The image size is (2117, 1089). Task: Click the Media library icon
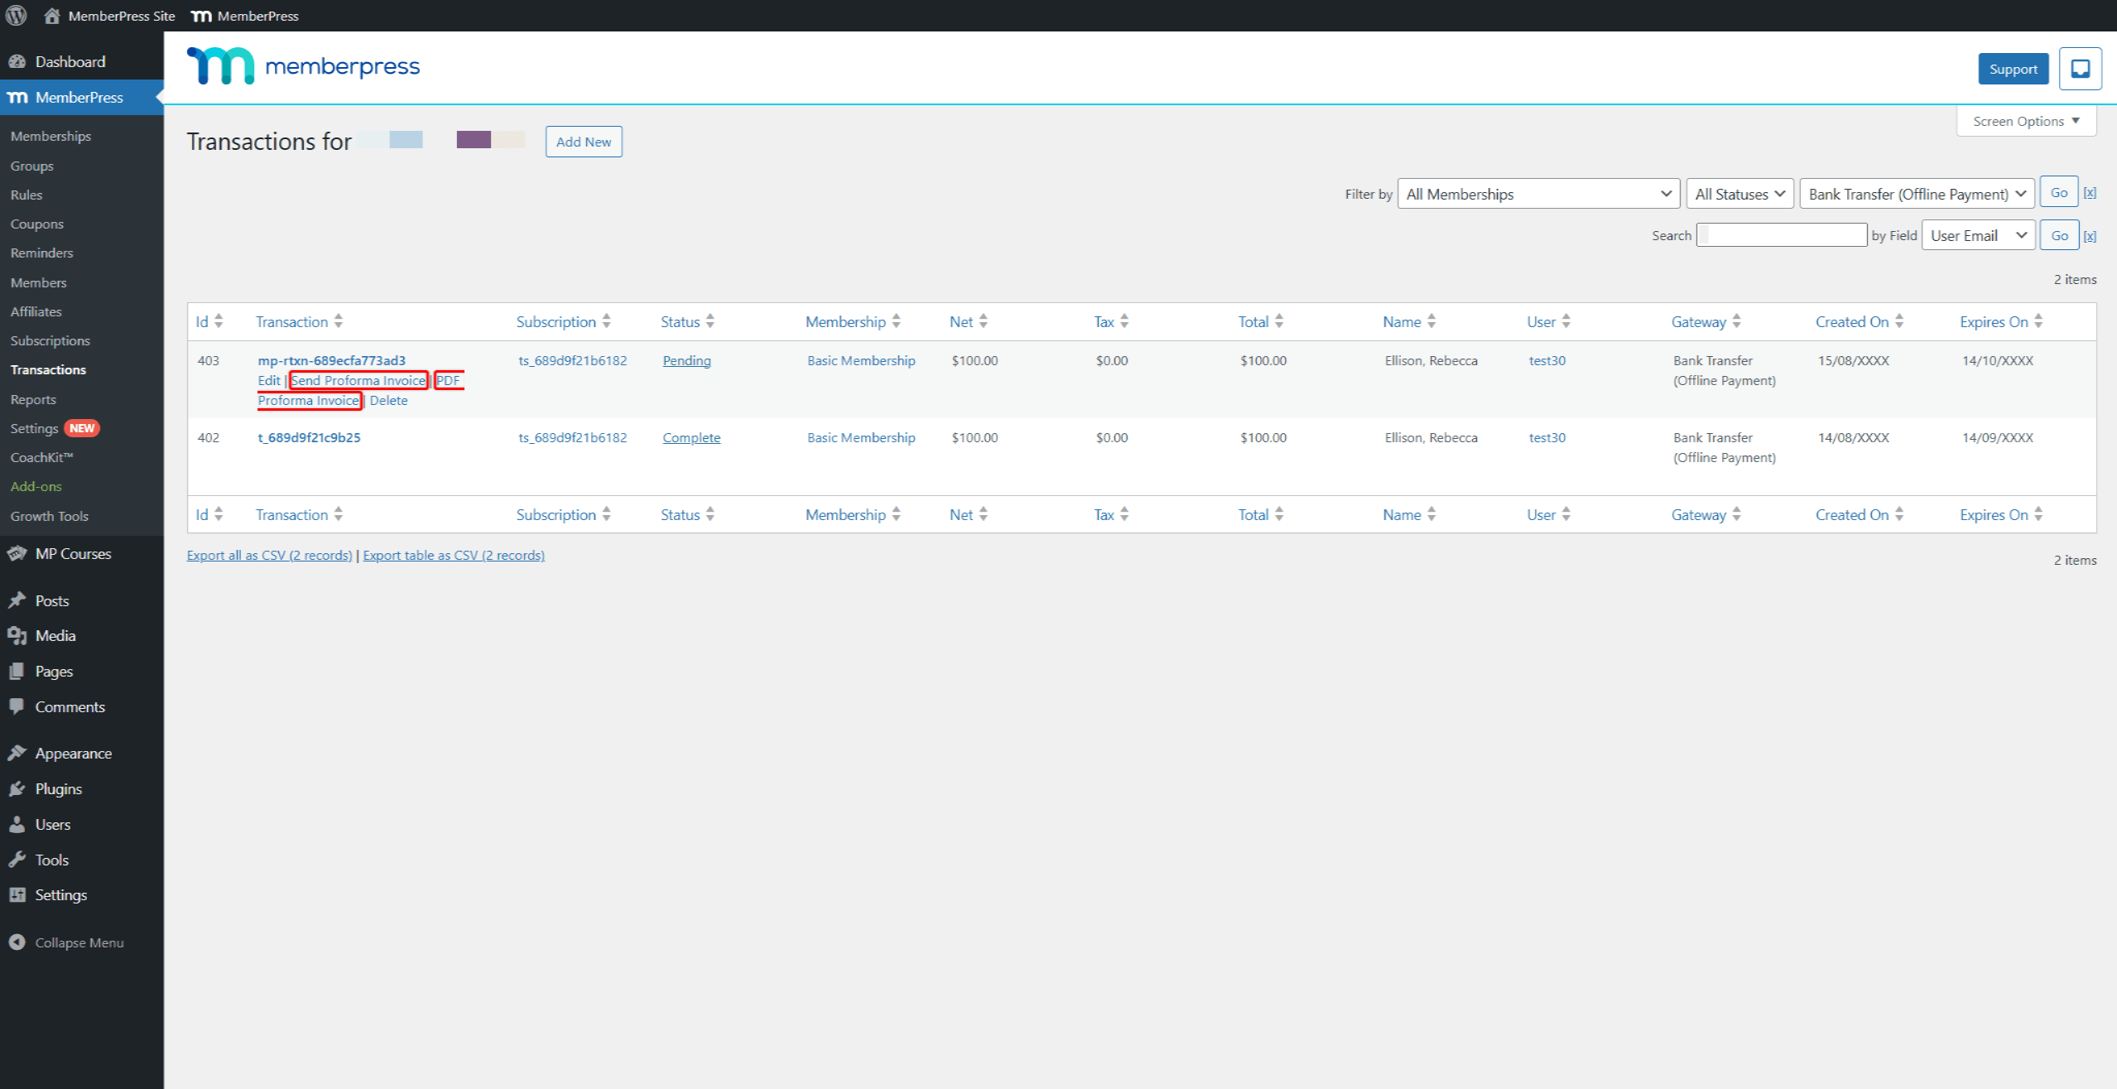click(17, 636)
